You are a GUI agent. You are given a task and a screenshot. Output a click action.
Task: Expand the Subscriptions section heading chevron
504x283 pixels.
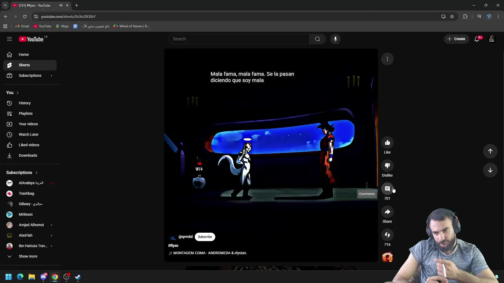click(36, 173)
